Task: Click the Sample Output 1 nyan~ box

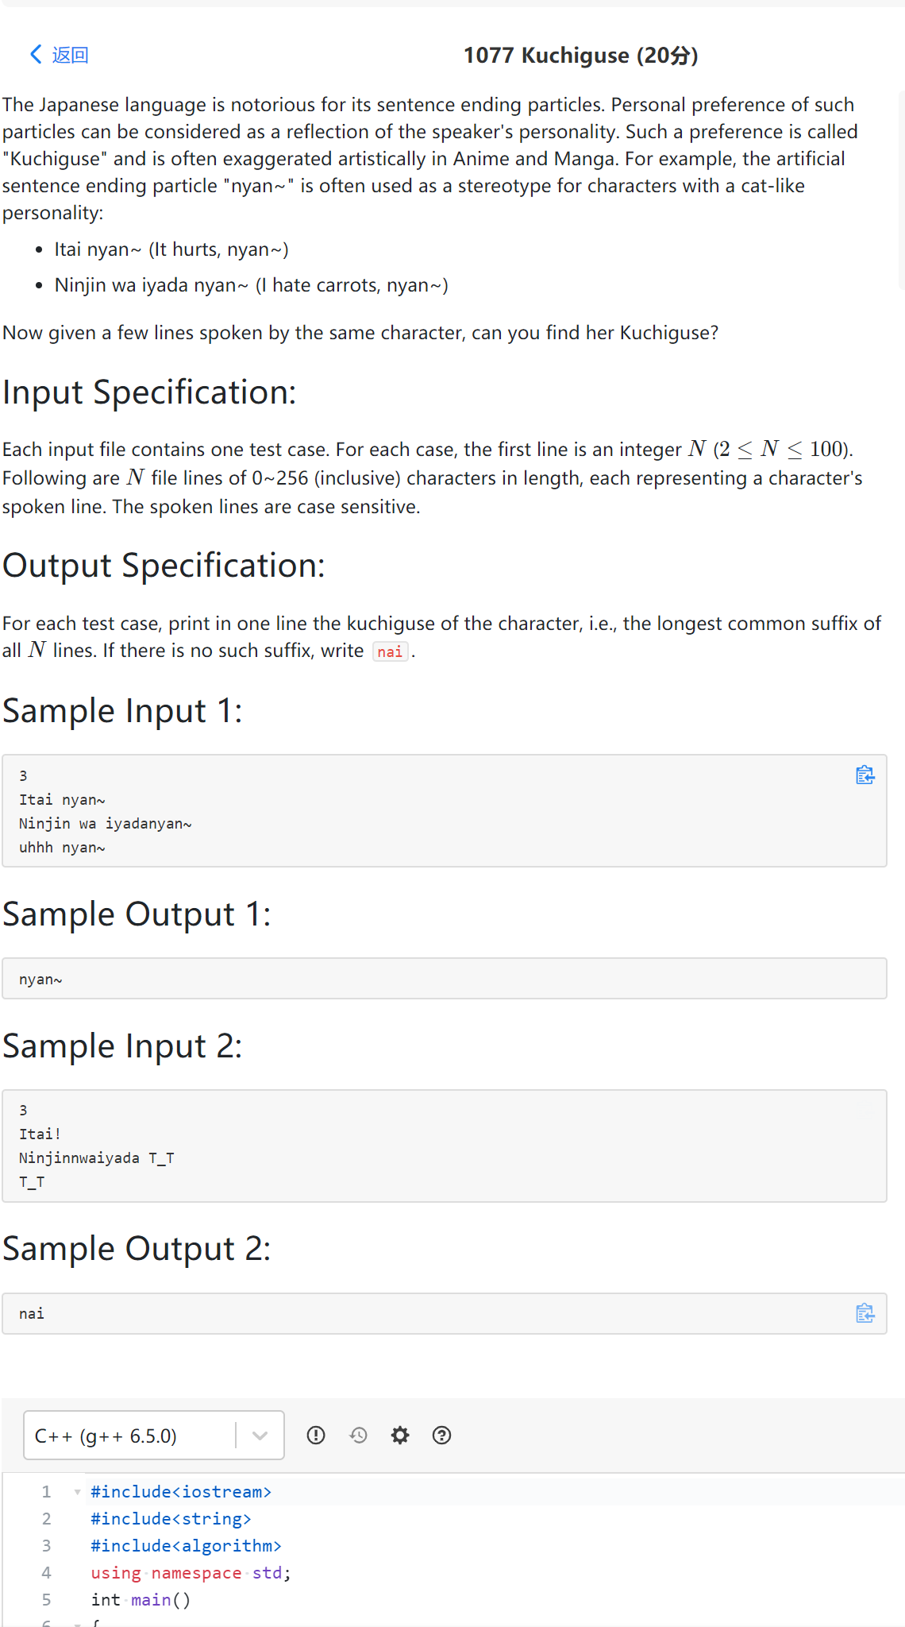Action: pos(445,978)
